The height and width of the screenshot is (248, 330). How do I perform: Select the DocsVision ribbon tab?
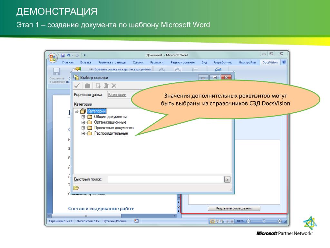point(270,62)
